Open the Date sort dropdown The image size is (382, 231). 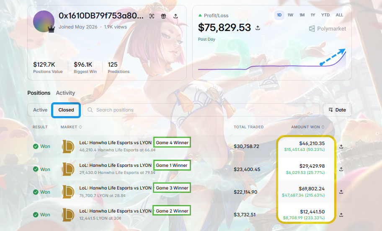click(337, 110)
